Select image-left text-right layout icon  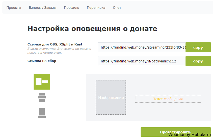(42, 82)
